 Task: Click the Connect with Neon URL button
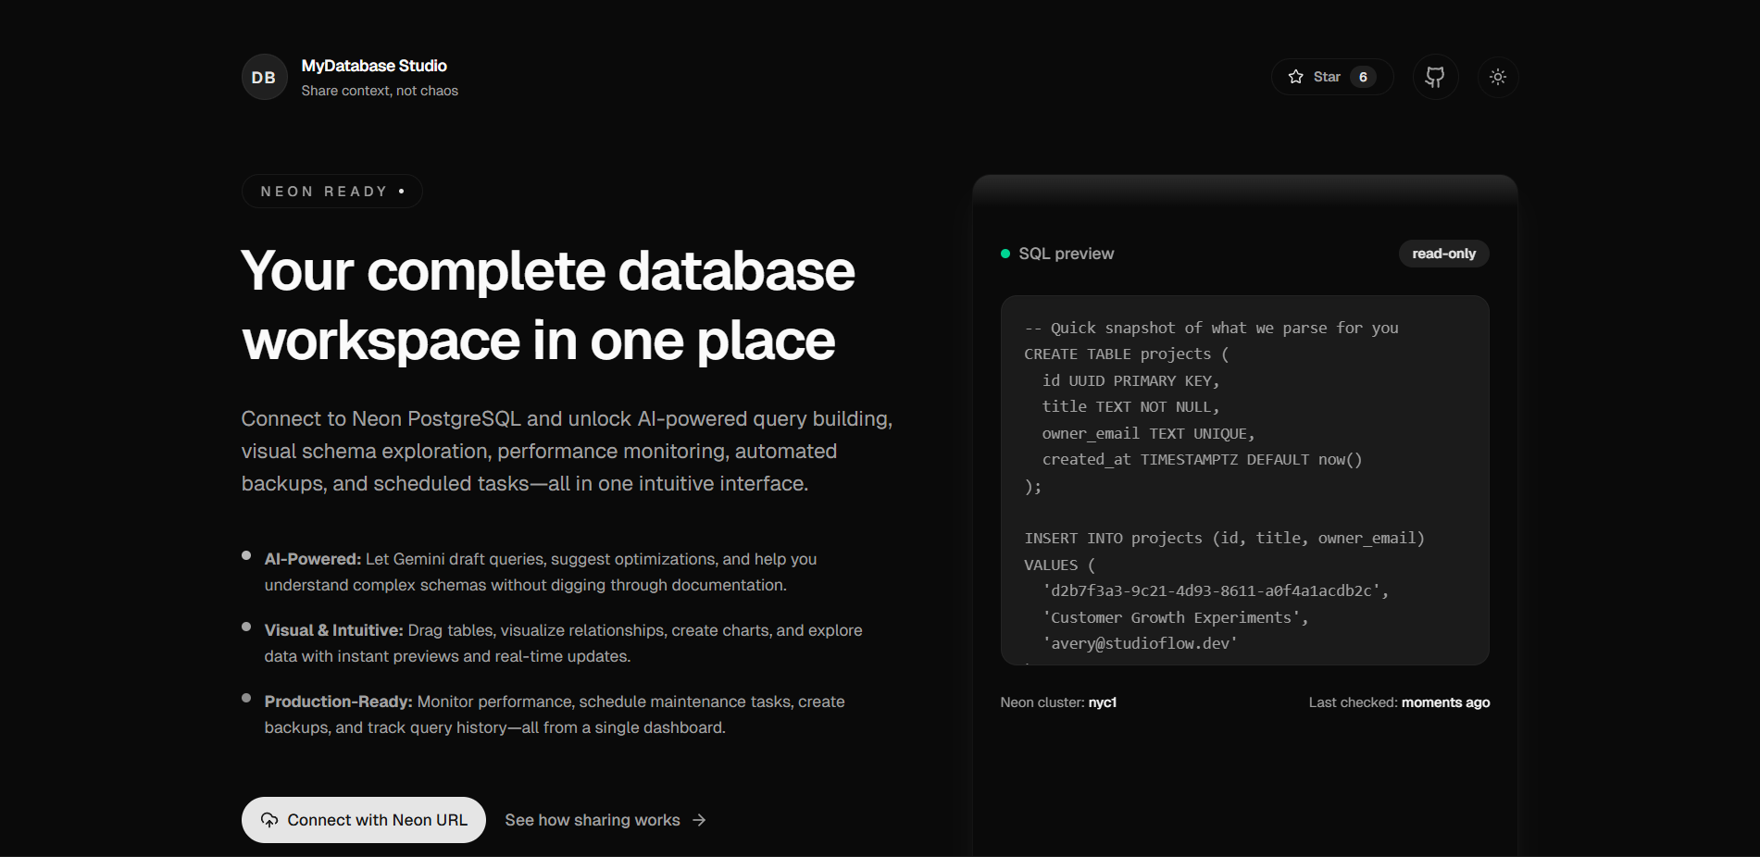point(363,820)
